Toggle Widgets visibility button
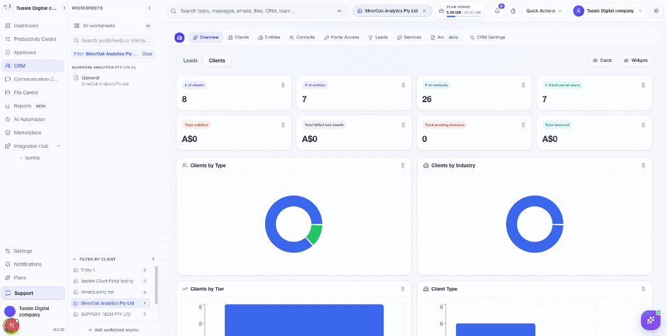This screenshot has width=667, height=336. (636, 61)
